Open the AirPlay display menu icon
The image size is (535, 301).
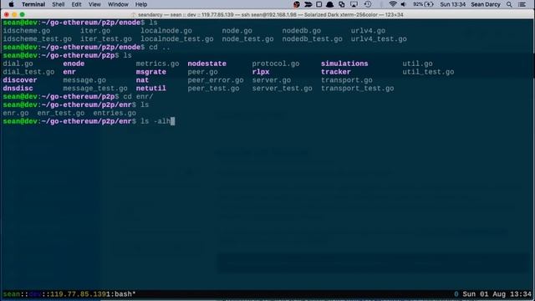click(x=354, y=4)
